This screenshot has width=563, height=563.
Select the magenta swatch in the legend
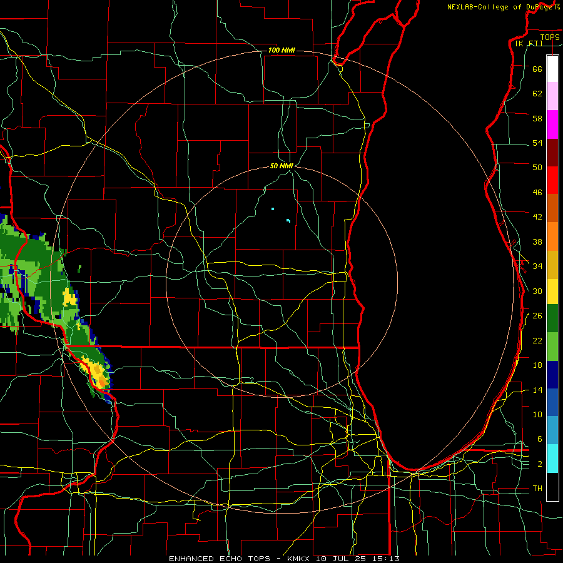pyautogui.click(x=552, y=124)
